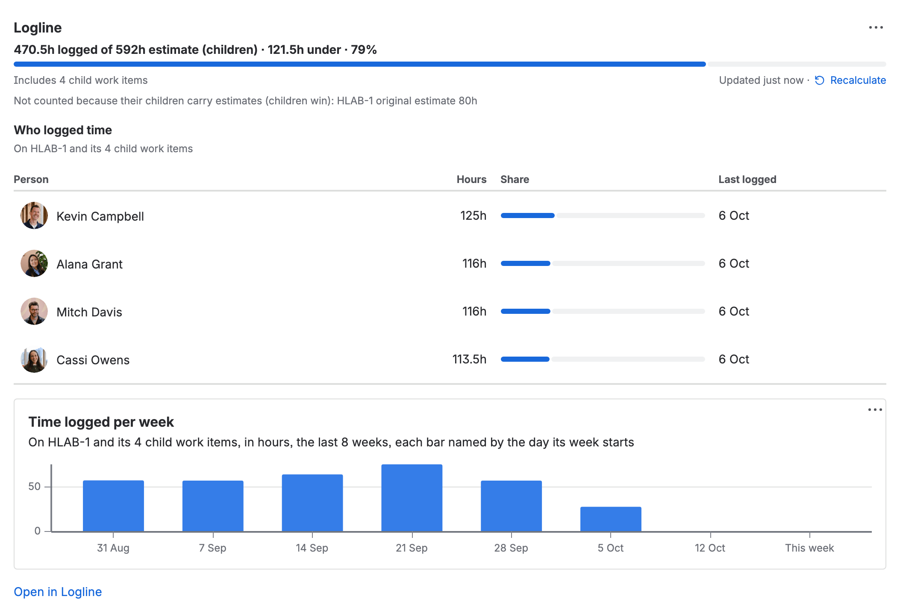Click the 12 Oct axis label
Viewport: 900px width, 614px height.
pos(710,548)
